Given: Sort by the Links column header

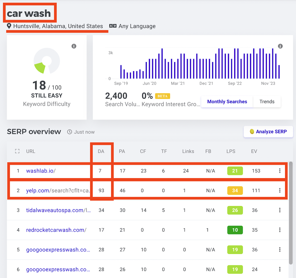Looking at the screenshot, I should (x=188, y=151).
